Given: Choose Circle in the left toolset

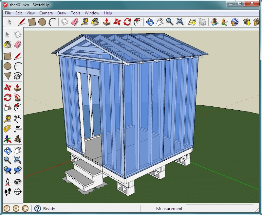Looking at the screenshot, I should (x=7, y=66).
